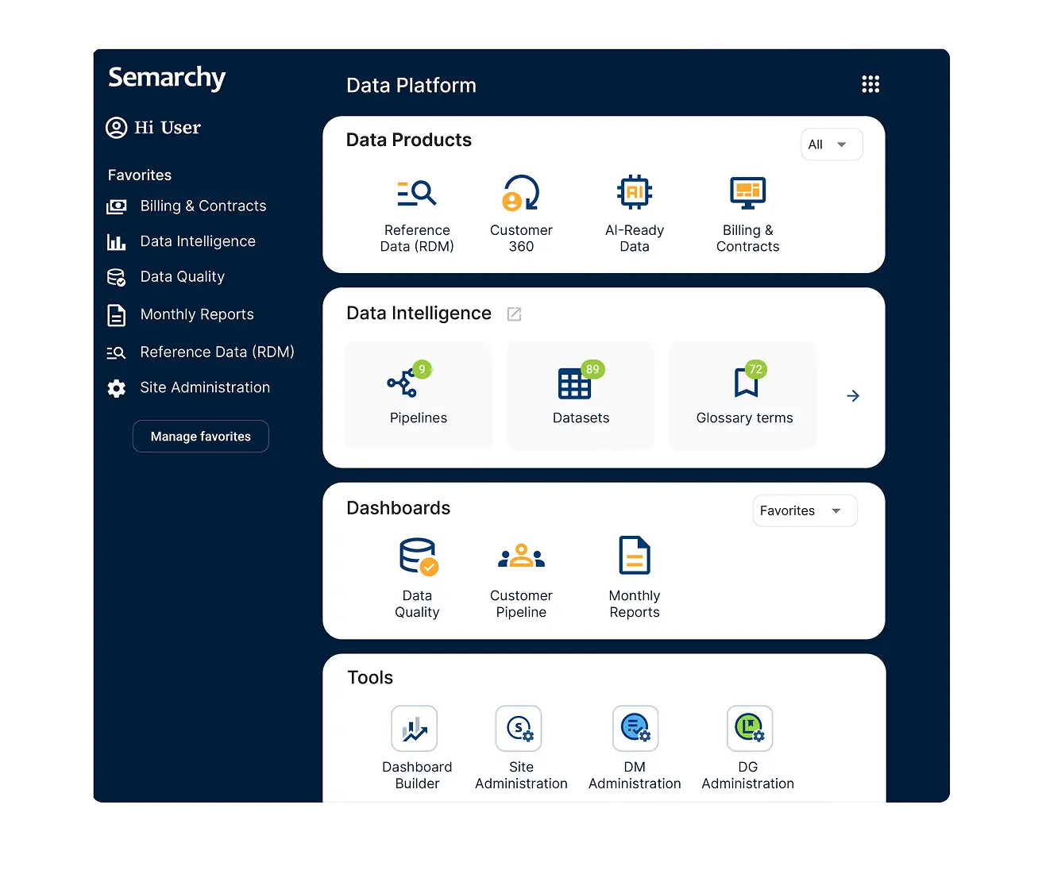The width and height of the screenshot is (1042, 870).
Task: Click the 89 badge on Datasets
Action: 592,369
